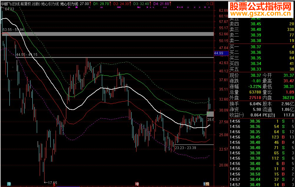This screenshot has width=295, height=187.
Task: Click the 股本 2.96亿 share capital
Action: tap(288, 104)
